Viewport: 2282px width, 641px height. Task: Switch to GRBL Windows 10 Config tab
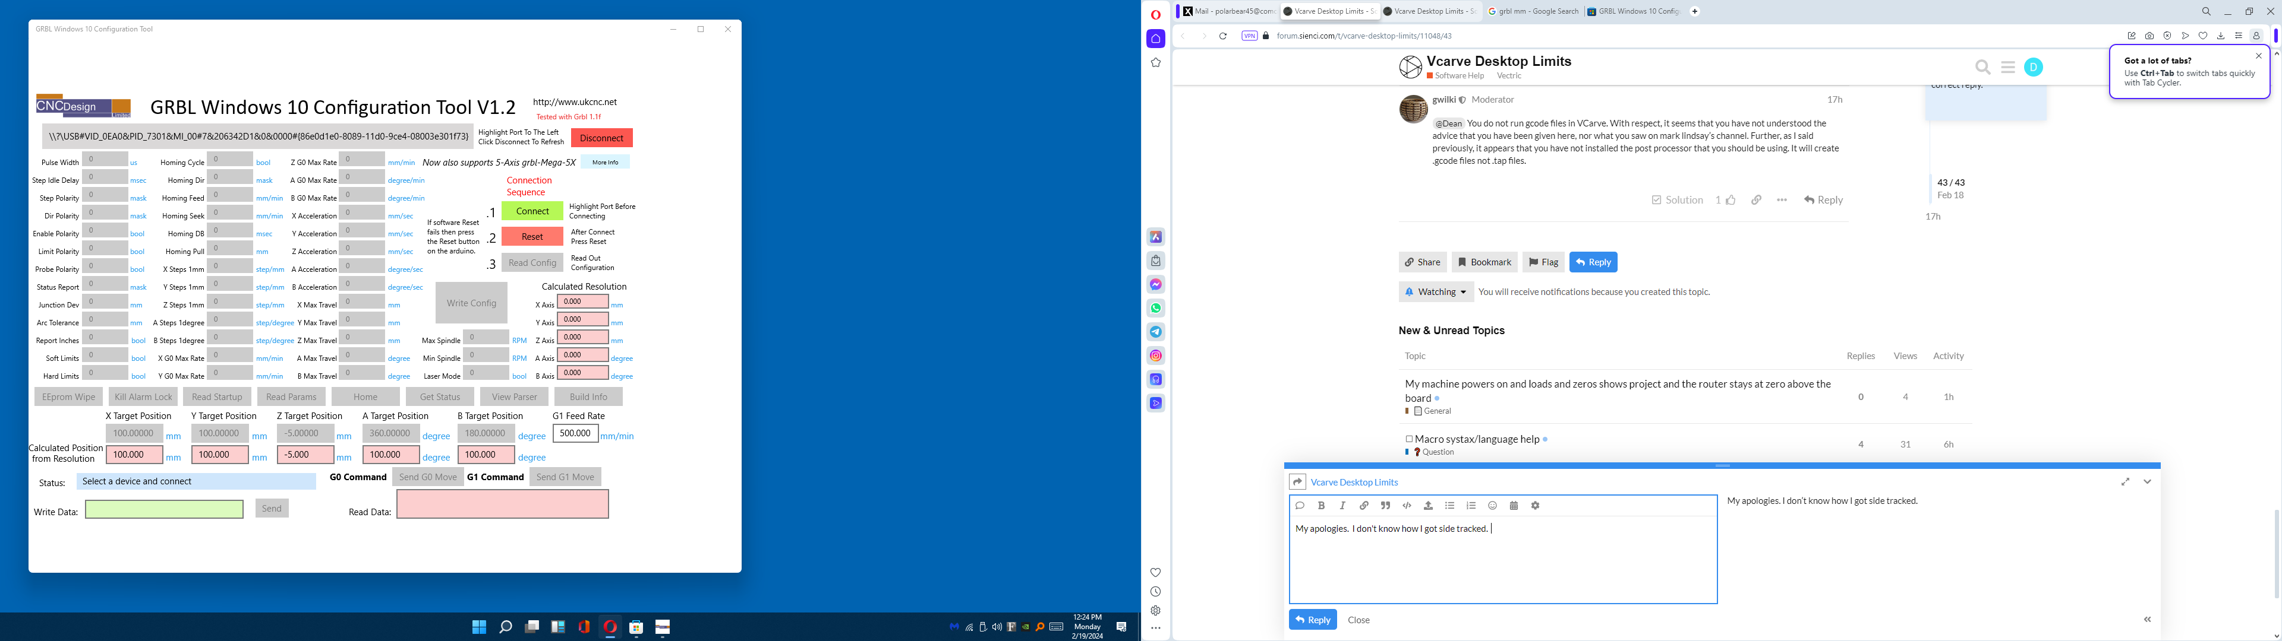coord(1634,11)
